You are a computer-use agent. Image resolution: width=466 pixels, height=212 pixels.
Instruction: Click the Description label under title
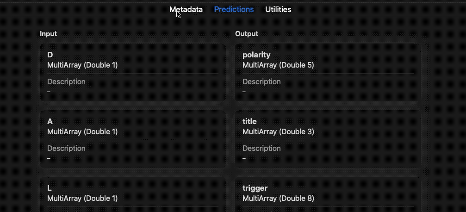(x=261, y=149)
